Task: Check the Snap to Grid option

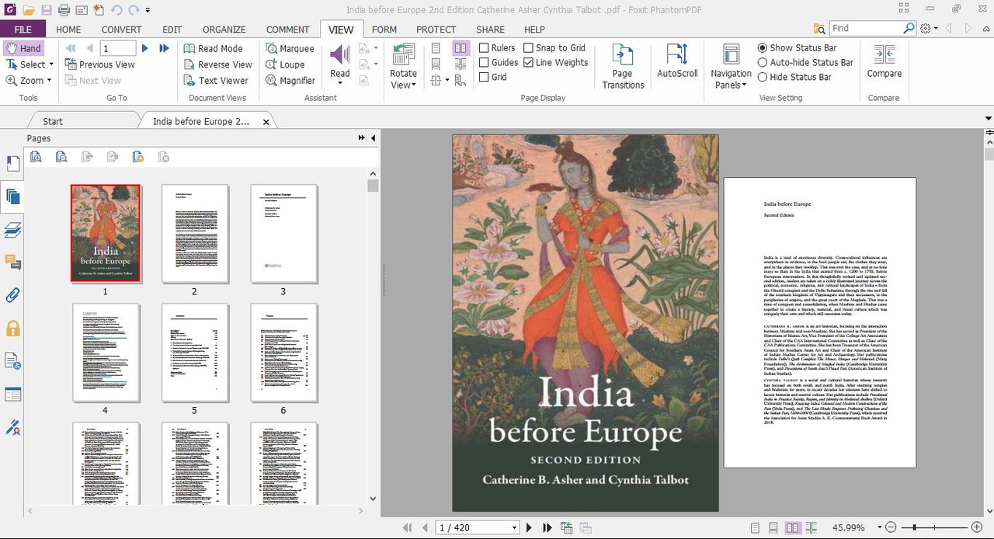Action: click(x=528, y=48)
